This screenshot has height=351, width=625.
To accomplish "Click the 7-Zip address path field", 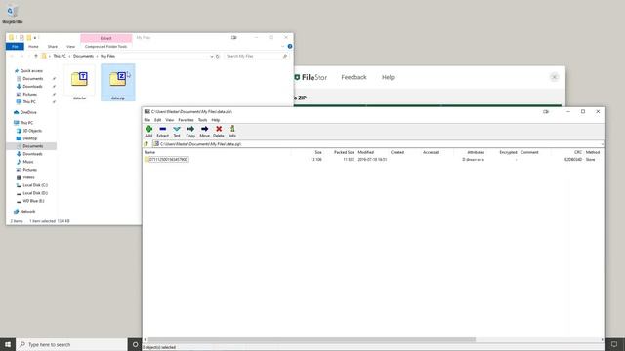I will [x=376, y=144].
